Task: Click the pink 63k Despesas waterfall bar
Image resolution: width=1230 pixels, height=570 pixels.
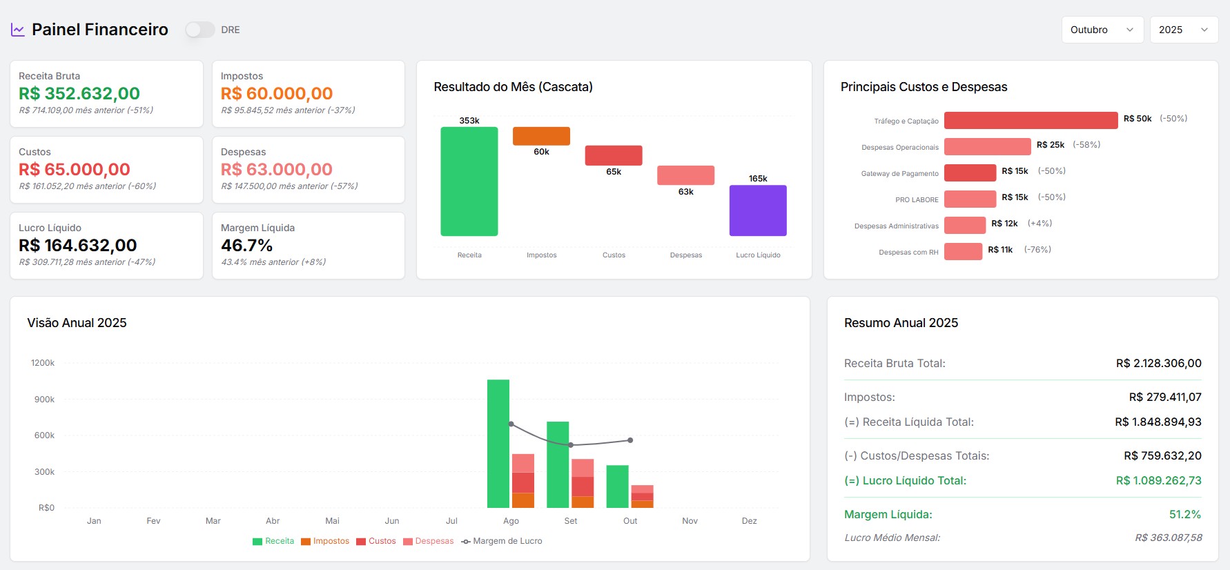Action: tap(685, 175)
